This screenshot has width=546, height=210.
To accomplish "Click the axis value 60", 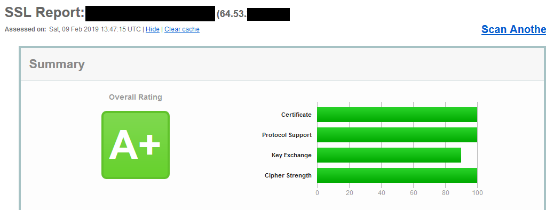I will click(413, 192).
